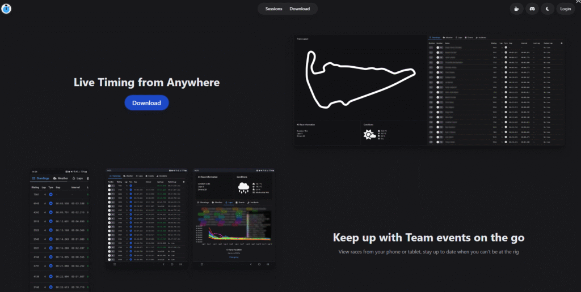Click the Login button
The image size is (581, 292).
coord(565,8)
